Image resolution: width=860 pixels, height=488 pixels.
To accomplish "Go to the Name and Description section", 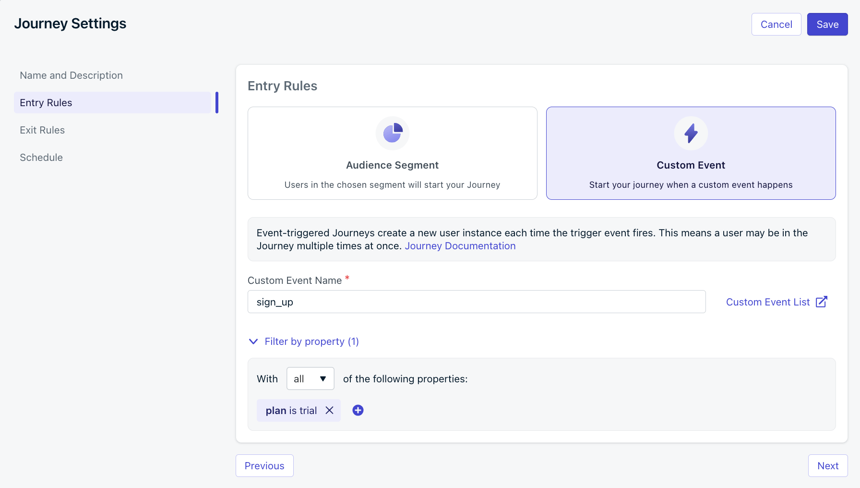I will 71,75.
